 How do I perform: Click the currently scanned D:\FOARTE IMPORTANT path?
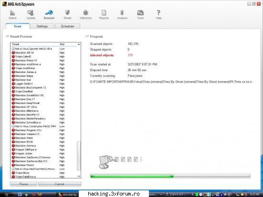(x=172, y=82)
